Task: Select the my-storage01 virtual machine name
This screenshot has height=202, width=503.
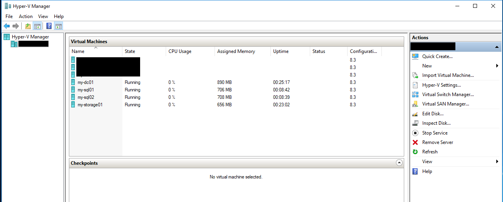Action: 90,105
